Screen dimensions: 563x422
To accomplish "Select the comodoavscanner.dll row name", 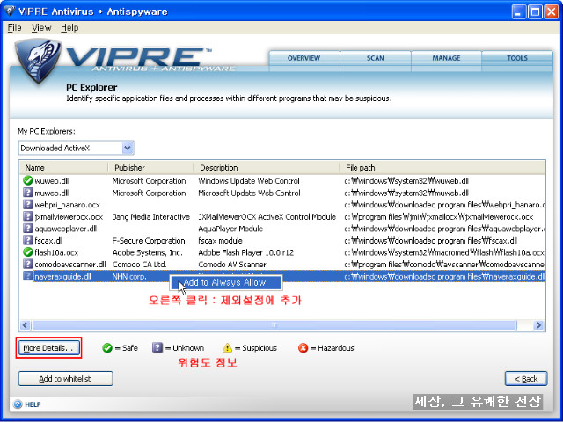I will pyautogui.click(x=70, y=265).
